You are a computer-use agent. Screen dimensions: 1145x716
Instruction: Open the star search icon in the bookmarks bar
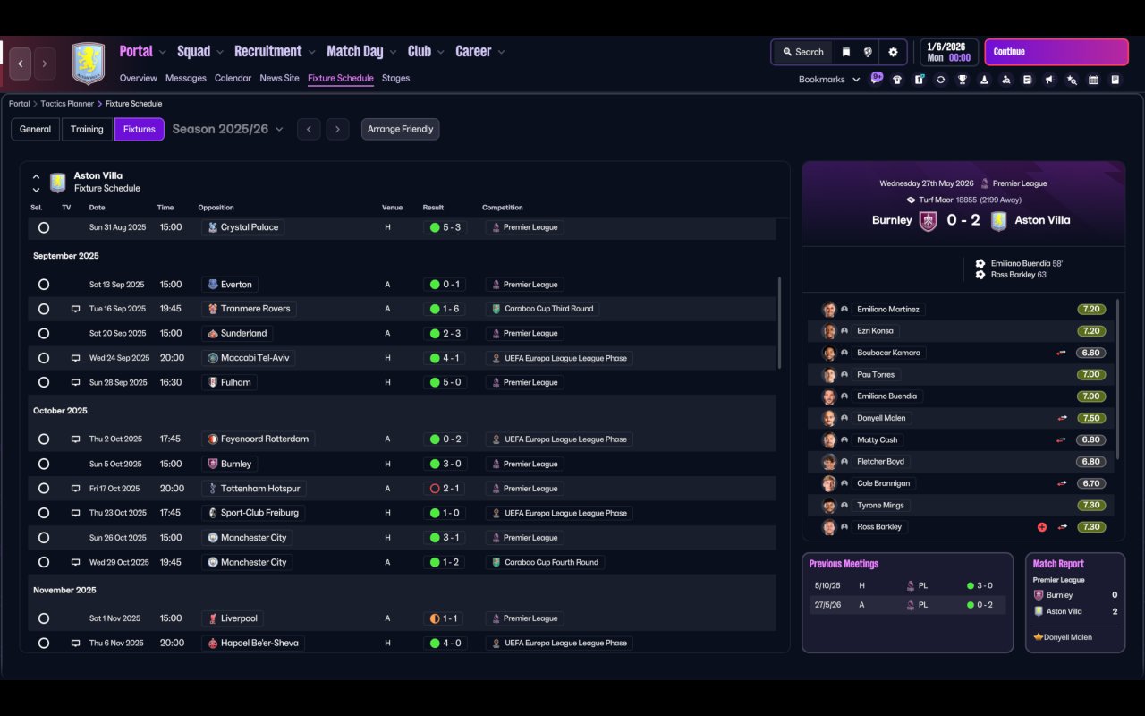click(1072, 80)
